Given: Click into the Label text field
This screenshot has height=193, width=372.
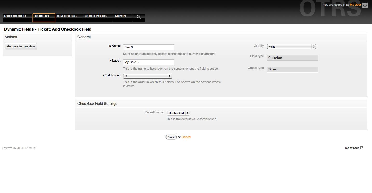Looking at the screenshot, I should tap(148, 62).
